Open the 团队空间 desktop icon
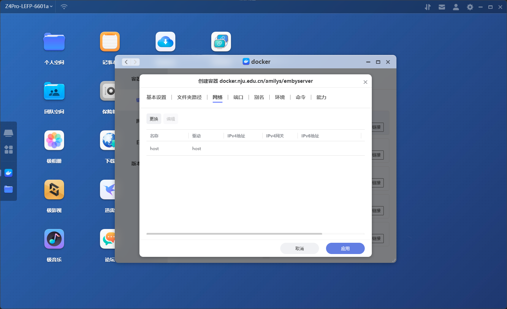This screenshot has width=507, height=309. click(54, 91)
